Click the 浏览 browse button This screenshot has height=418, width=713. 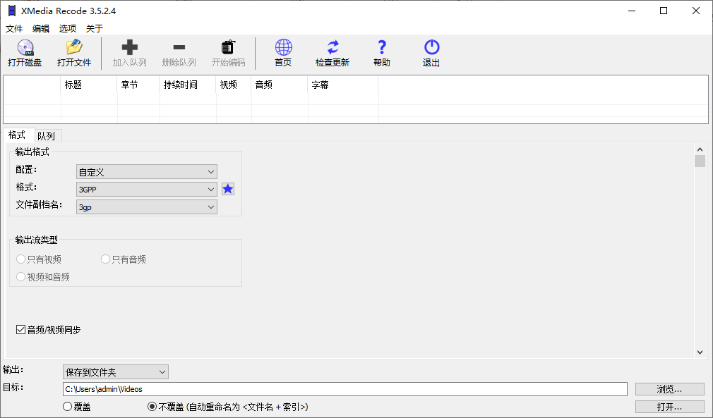pyautogui.click(x=669, y=388)
